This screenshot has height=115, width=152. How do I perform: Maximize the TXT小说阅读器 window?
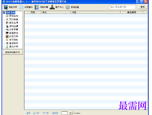[142, 2]
